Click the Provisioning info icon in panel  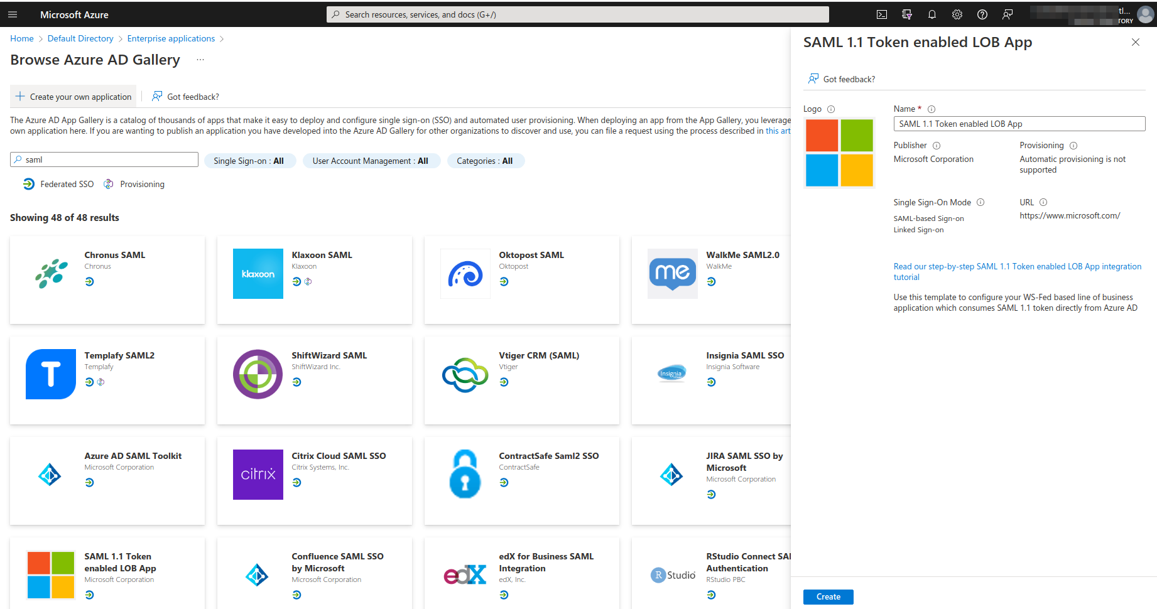click(x=1073, y=146)
